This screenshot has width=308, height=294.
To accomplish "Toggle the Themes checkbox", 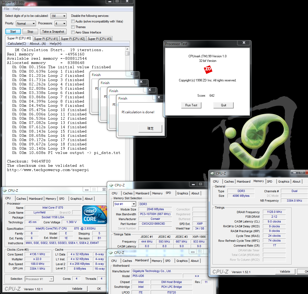I will tap(73, 27).
